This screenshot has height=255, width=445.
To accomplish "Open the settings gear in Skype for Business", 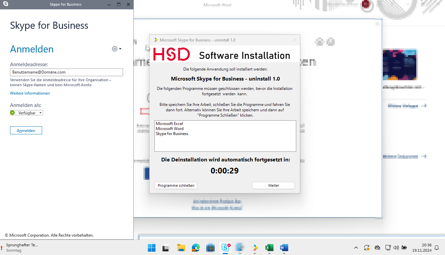I will coord(115,49).
